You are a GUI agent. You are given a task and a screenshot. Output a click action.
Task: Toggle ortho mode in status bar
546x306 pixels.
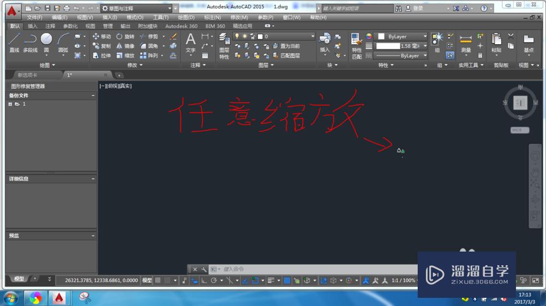point(204,280)
